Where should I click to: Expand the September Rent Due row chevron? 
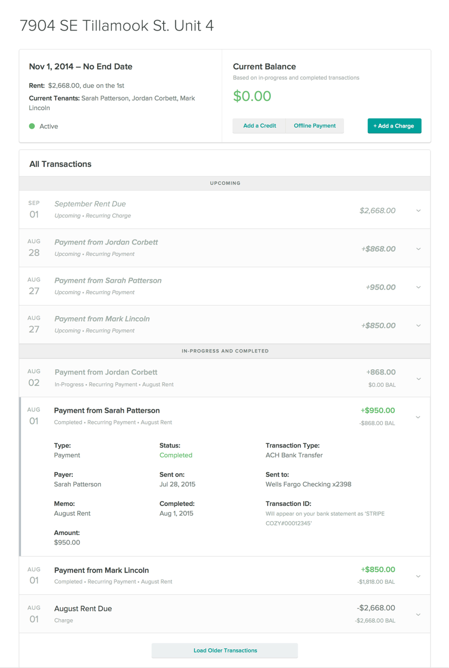419,211
